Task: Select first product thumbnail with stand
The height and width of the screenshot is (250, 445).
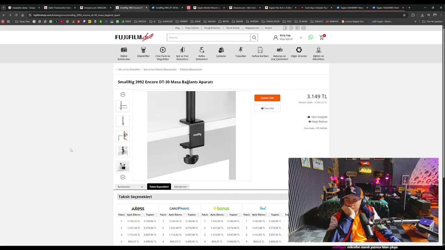Action: pos(123,106)
